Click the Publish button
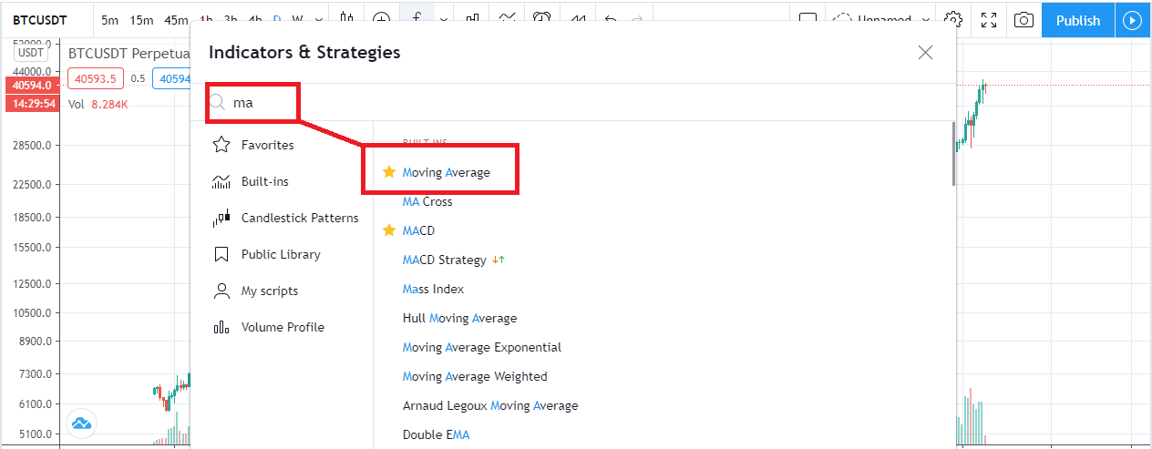 tap(1078, 20)
